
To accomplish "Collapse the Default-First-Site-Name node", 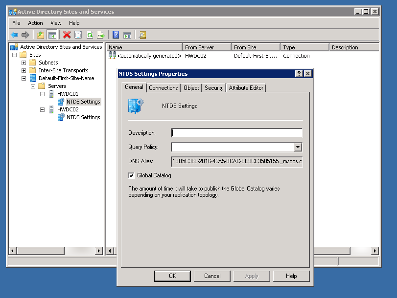I will click(23, 78).
